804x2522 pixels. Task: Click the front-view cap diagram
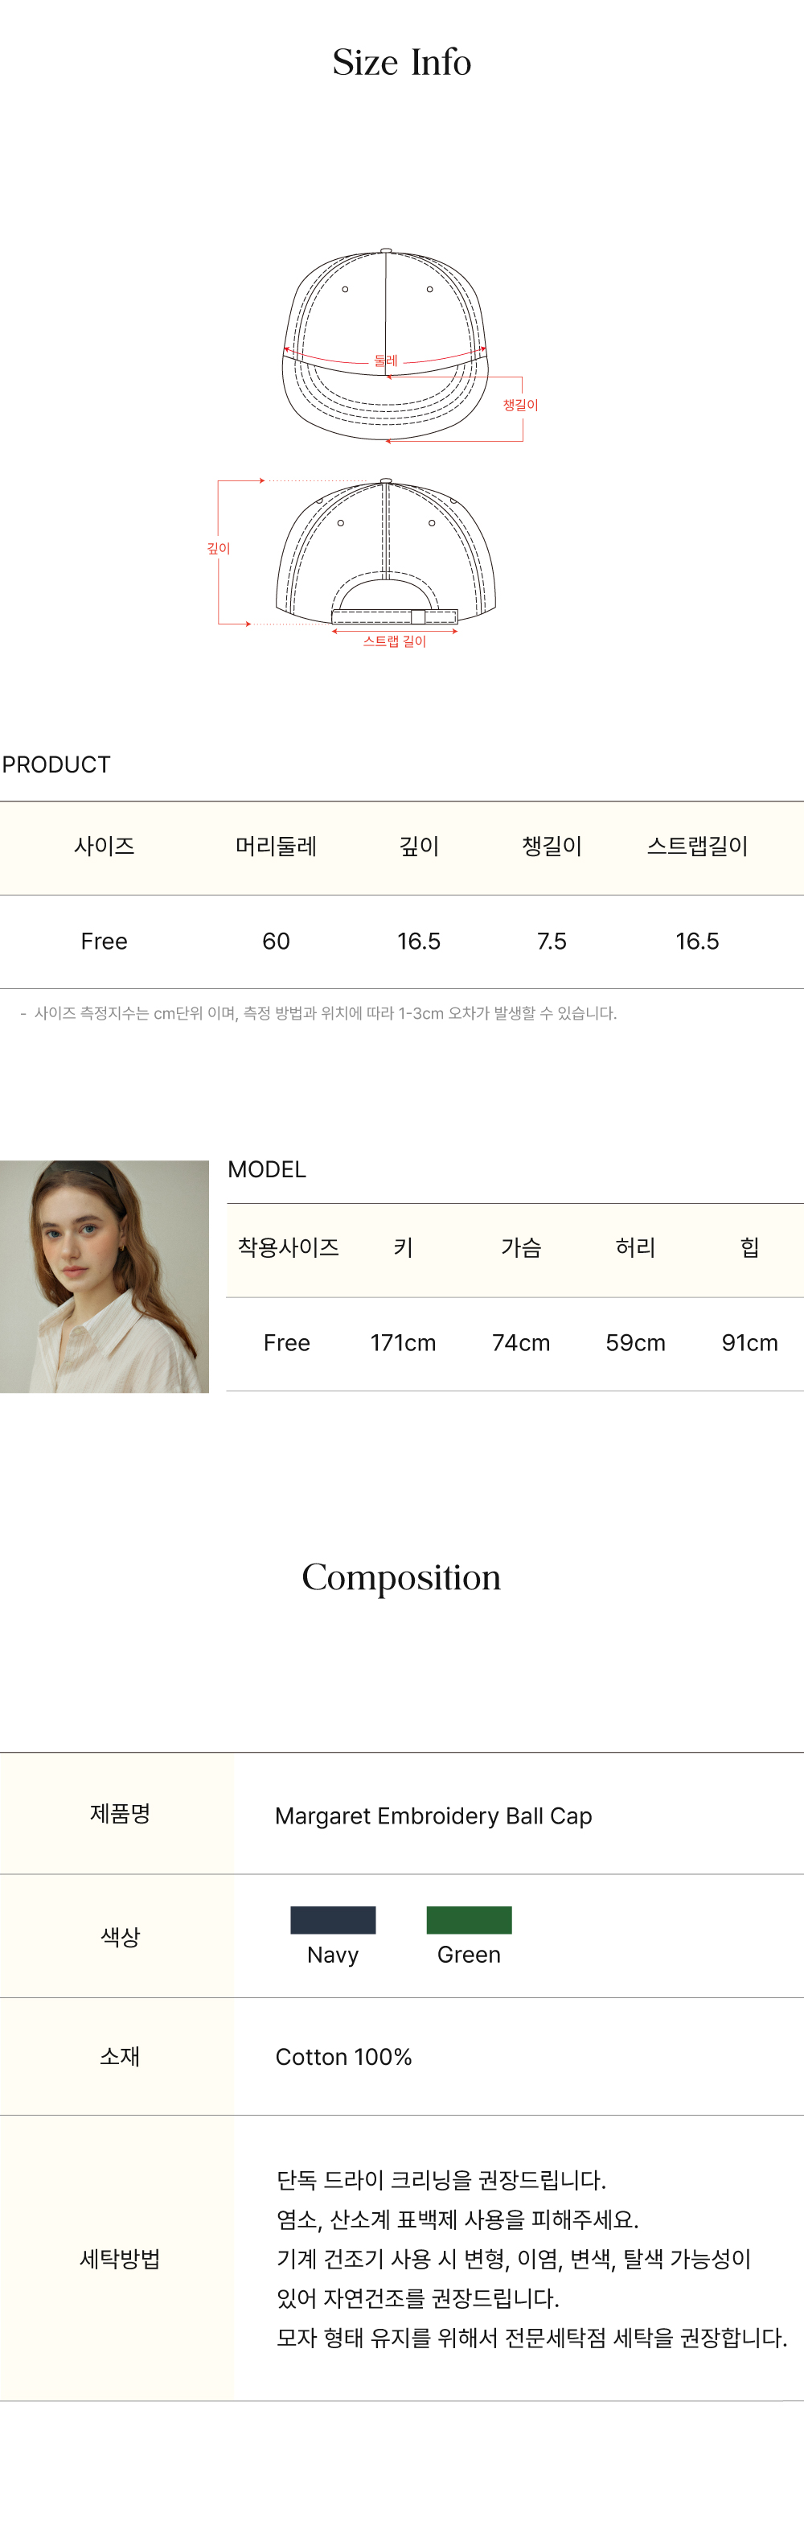pyautogui.click(x=385, y=344)
